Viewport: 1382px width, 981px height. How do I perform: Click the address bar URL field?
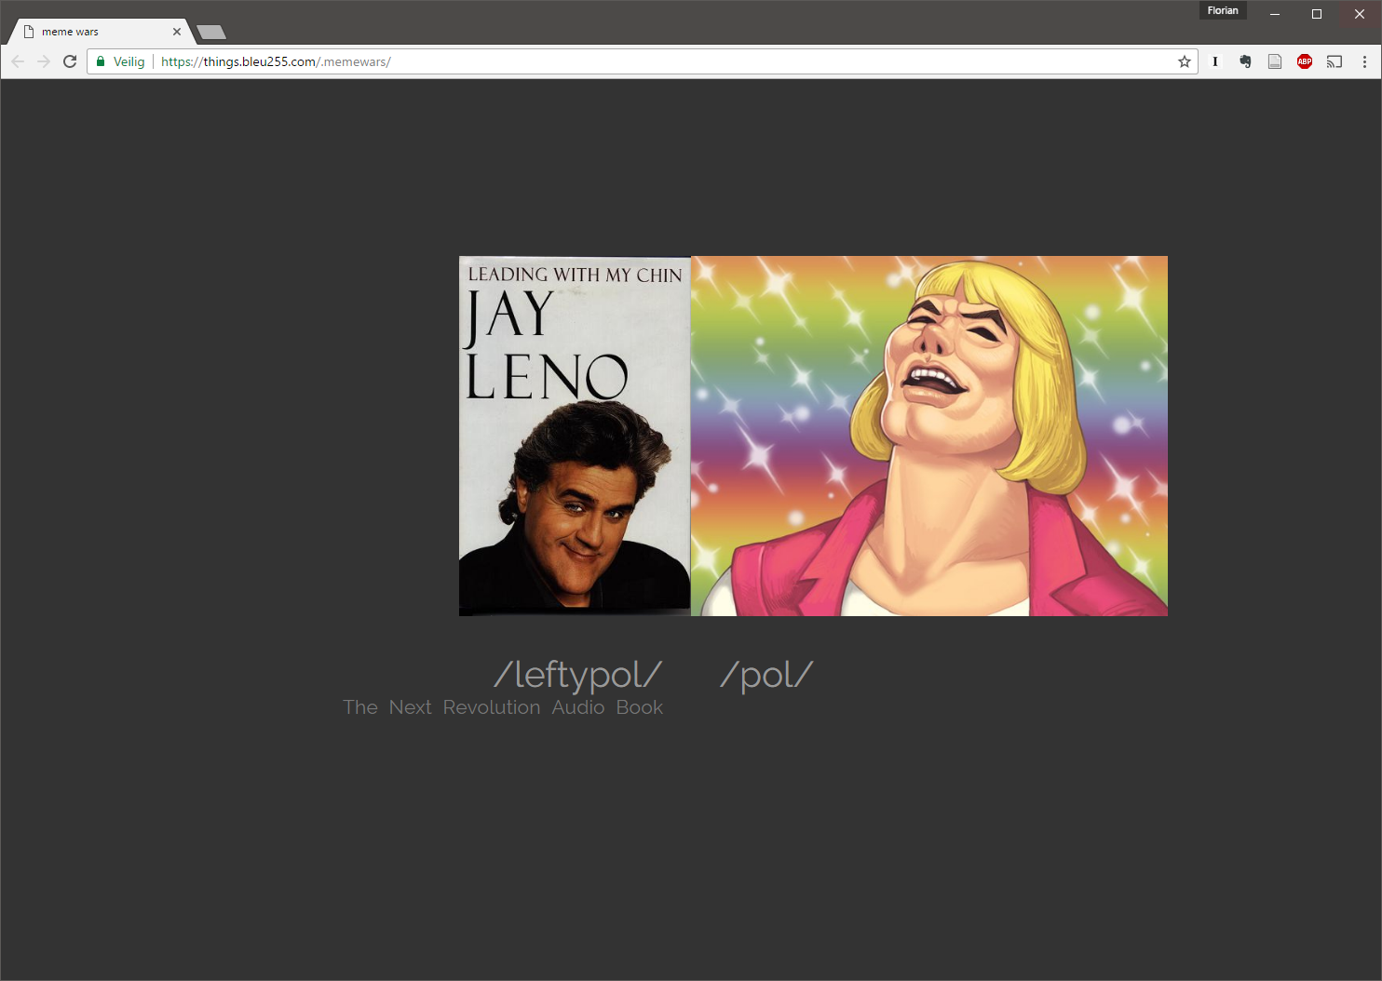[652, 61]
